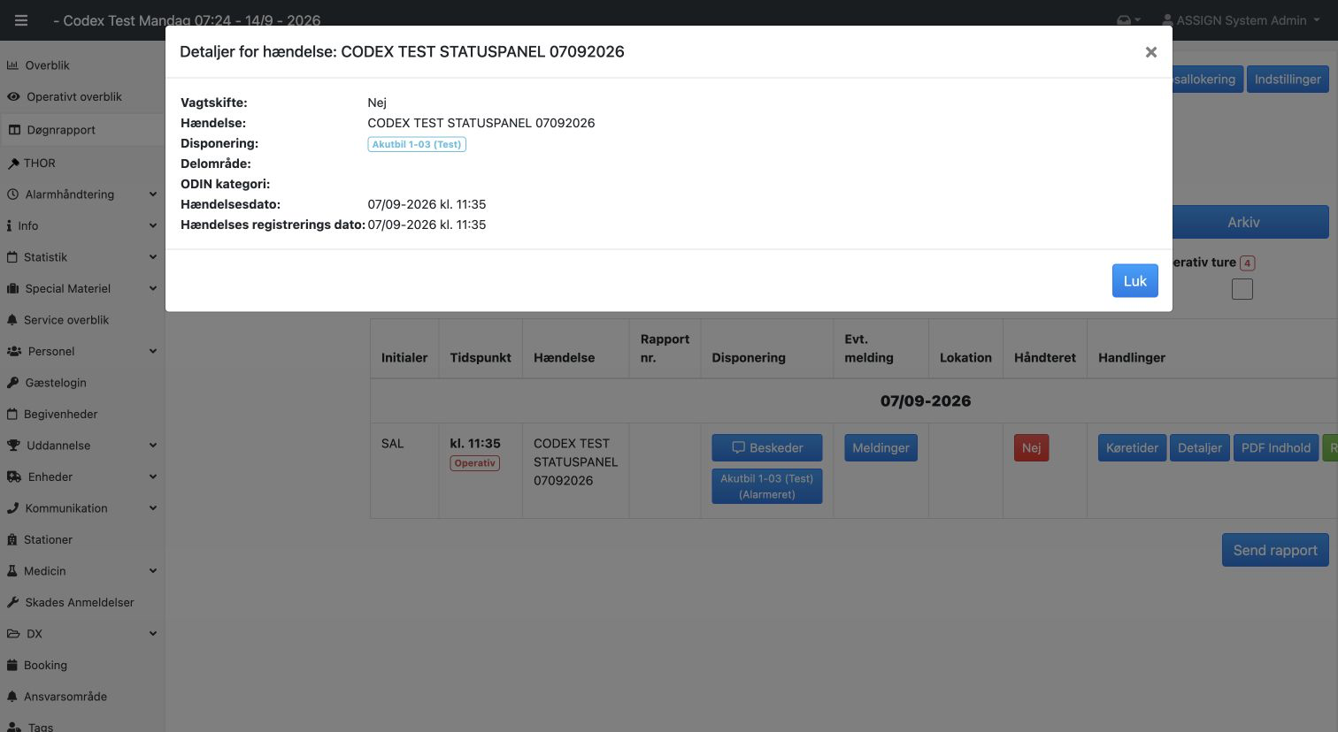Click the Service overblik bell icon
The width and height of the screenshot is (1338, 732).
(x=12, y=320)
